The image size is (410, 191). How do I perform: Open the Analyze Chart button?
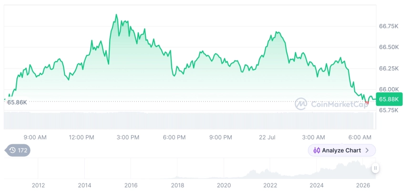(342, 150)
